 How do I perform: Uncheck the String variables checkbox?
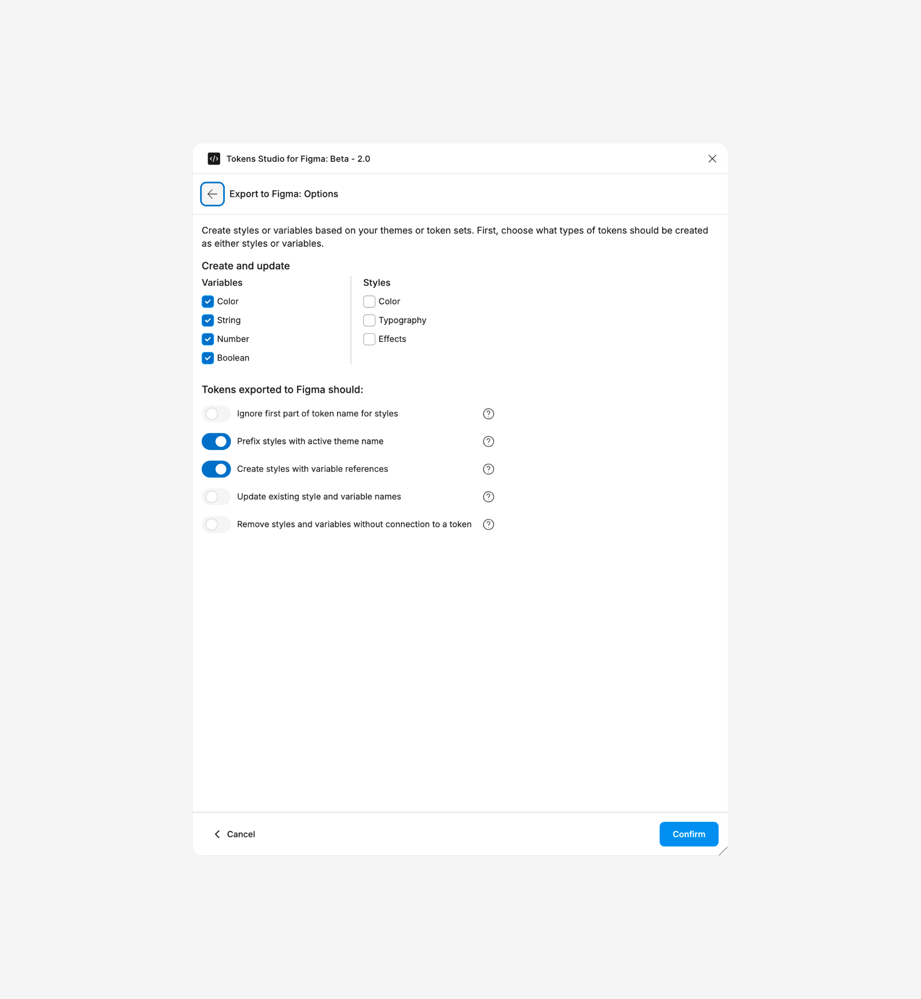coord(208,320)
